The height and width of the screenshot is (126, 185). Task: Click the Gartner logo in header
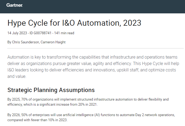click(x=15, y=5)
